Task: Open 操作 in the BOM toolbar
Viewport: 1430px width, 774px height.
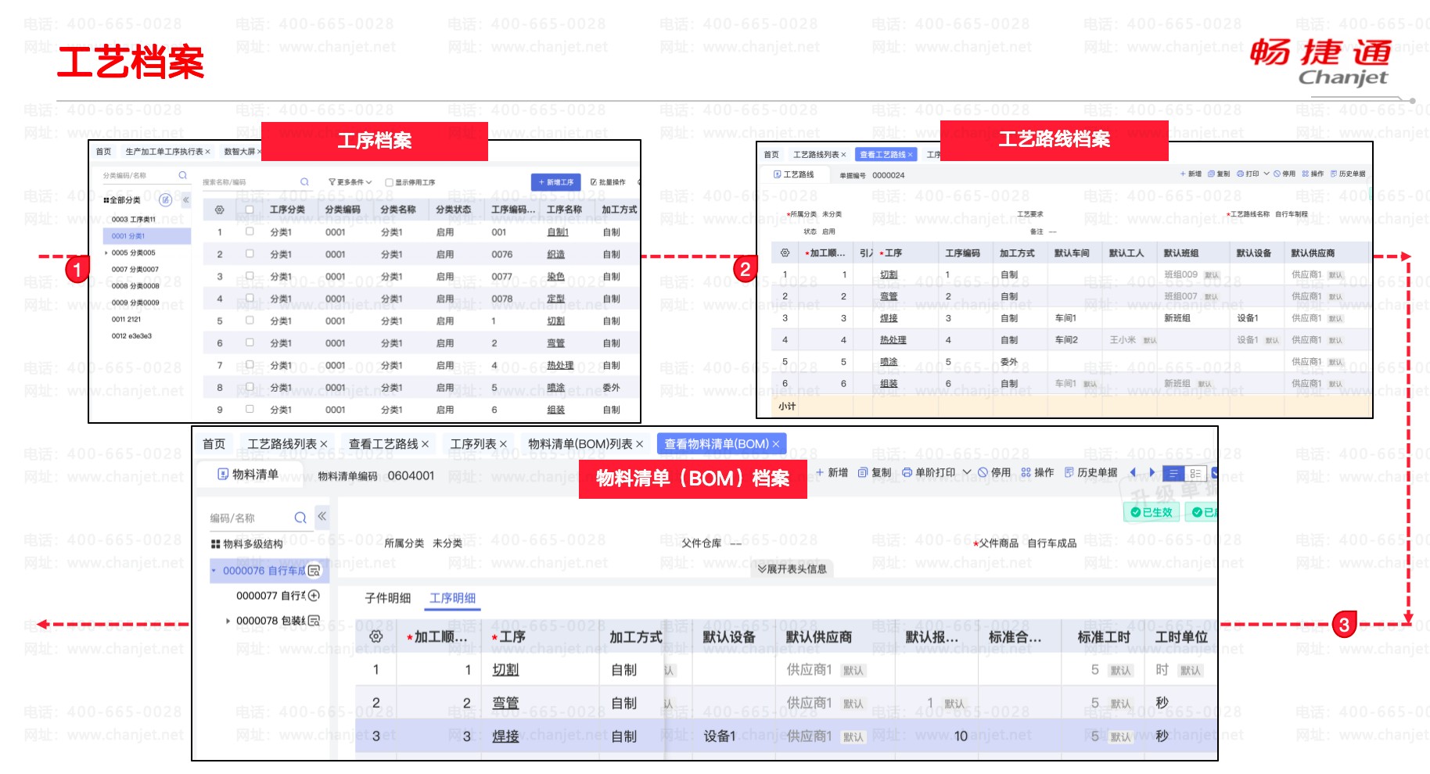Action: coord(1037,472)
